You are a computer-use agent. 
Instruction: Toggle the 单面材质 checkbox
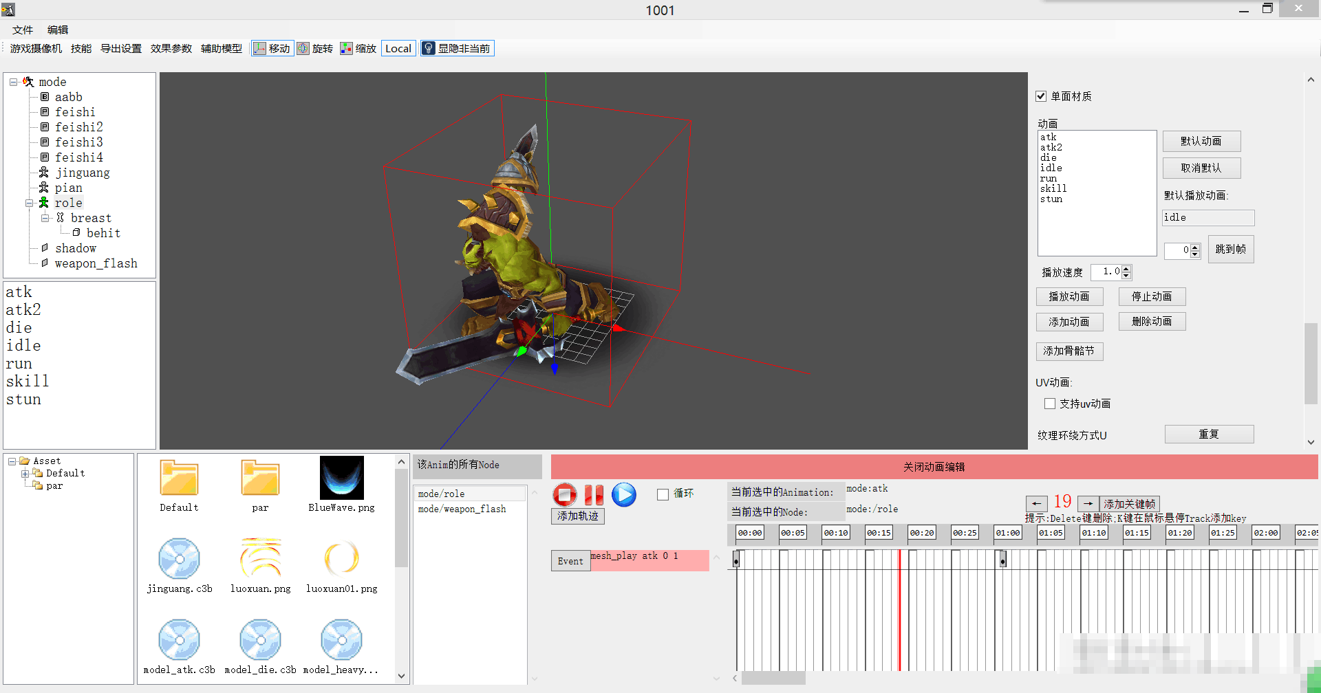1041,96
